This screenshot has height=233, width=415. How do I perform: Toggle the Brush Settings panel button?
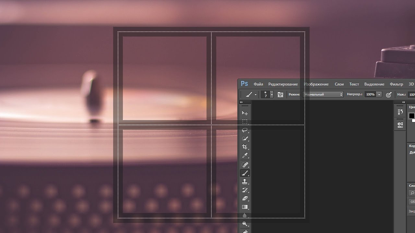pyautogui.click(x=280, y=95)
